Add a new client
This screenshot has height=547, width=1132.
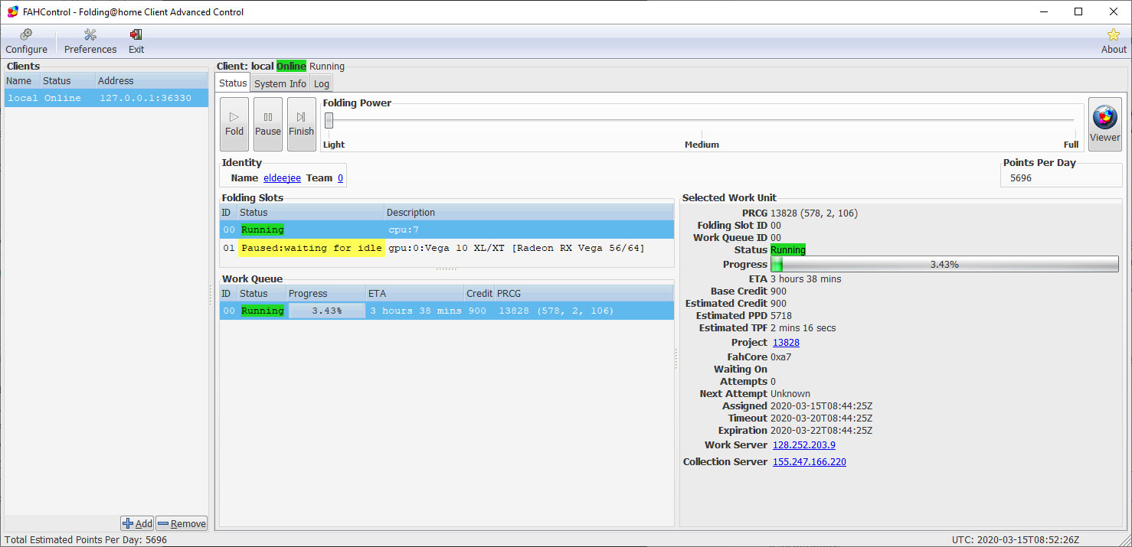click(x=137, y=523)
